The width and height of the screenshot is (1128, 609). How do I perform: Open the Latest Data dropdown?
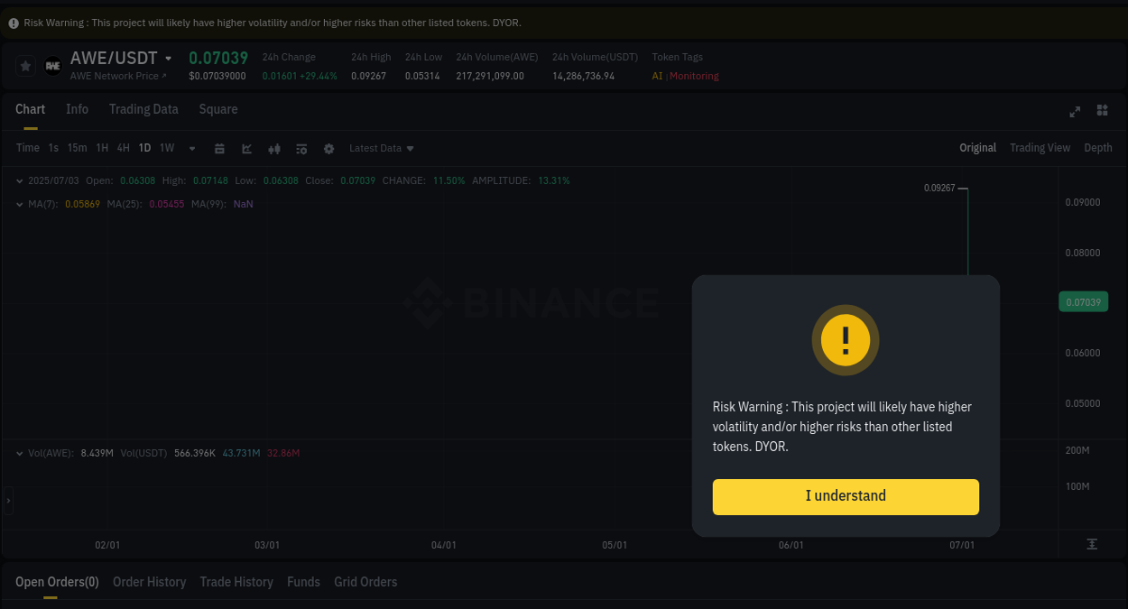[x=381, y=148]
